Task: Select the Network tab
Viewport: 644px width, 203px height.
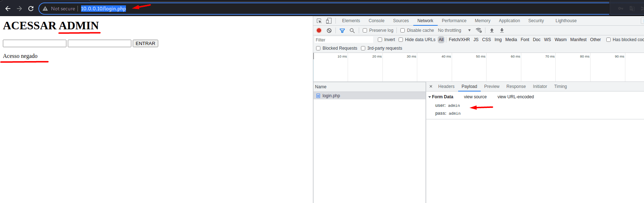Action: click(x=425, y=21)
